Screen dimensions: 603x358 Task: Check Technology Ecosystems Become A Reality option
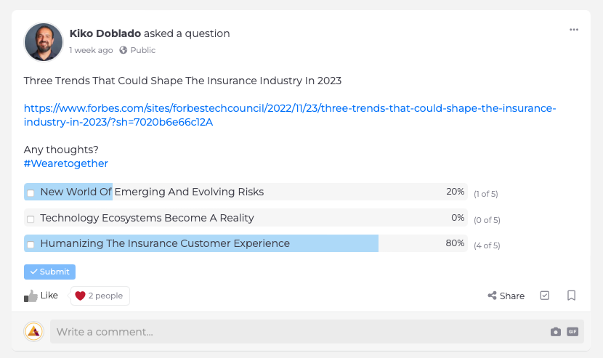tap(31, 219)
